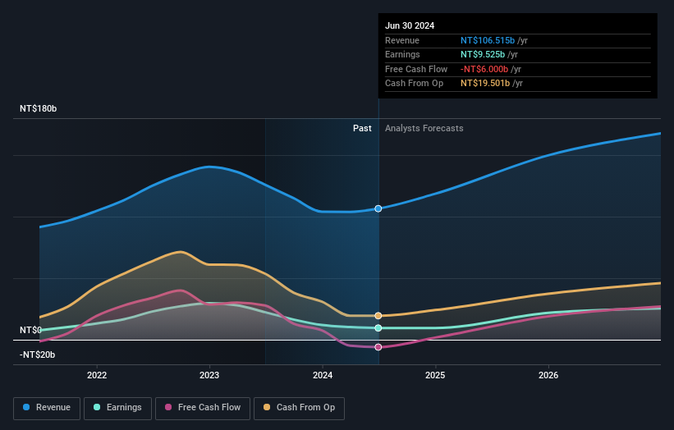Toggle the Revenue legend series
Viewport: 674px width, 430px height.
point(47,408)
